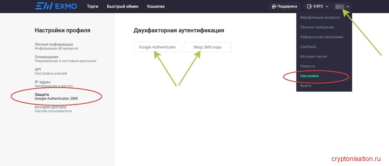This screenshot has width=389, height=166.
Task: Open the API keys settings
Action: click(x=38, y=69)
